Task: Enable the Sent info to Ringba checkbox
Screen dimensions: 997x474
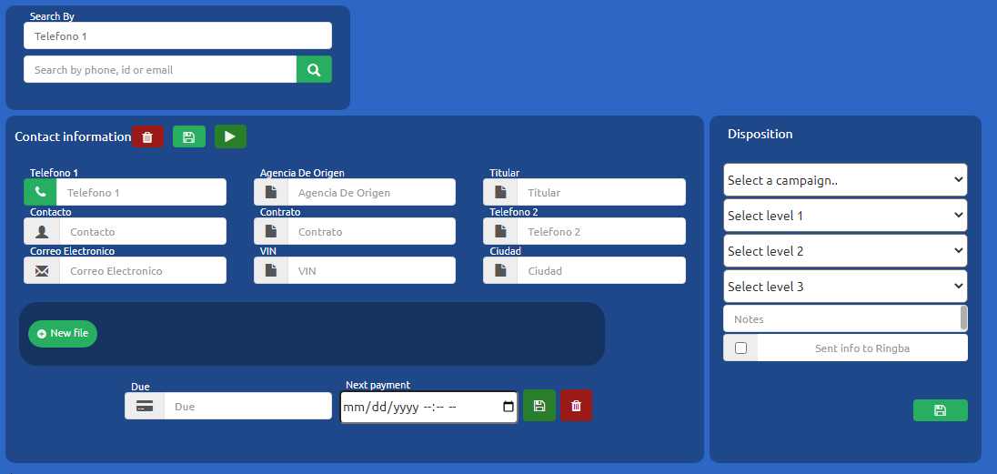Action: click(740, 348)
